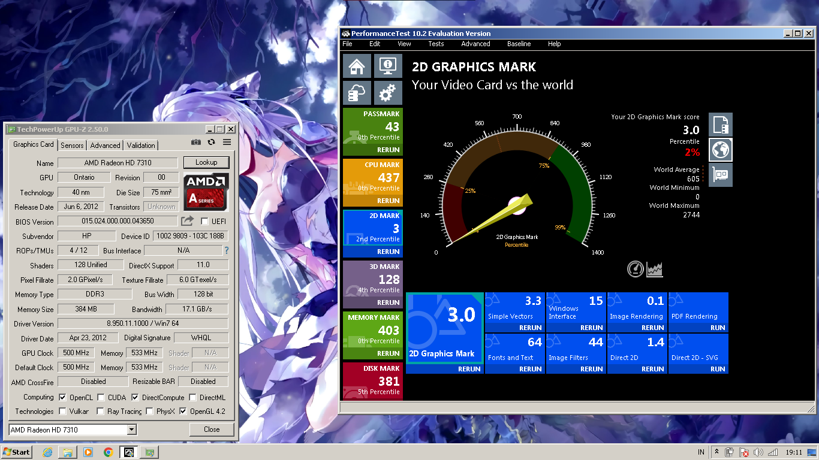This screenshot has width=819, height=460.
Task: Toggle the DirectCompute checkbox
Action: 135,397
